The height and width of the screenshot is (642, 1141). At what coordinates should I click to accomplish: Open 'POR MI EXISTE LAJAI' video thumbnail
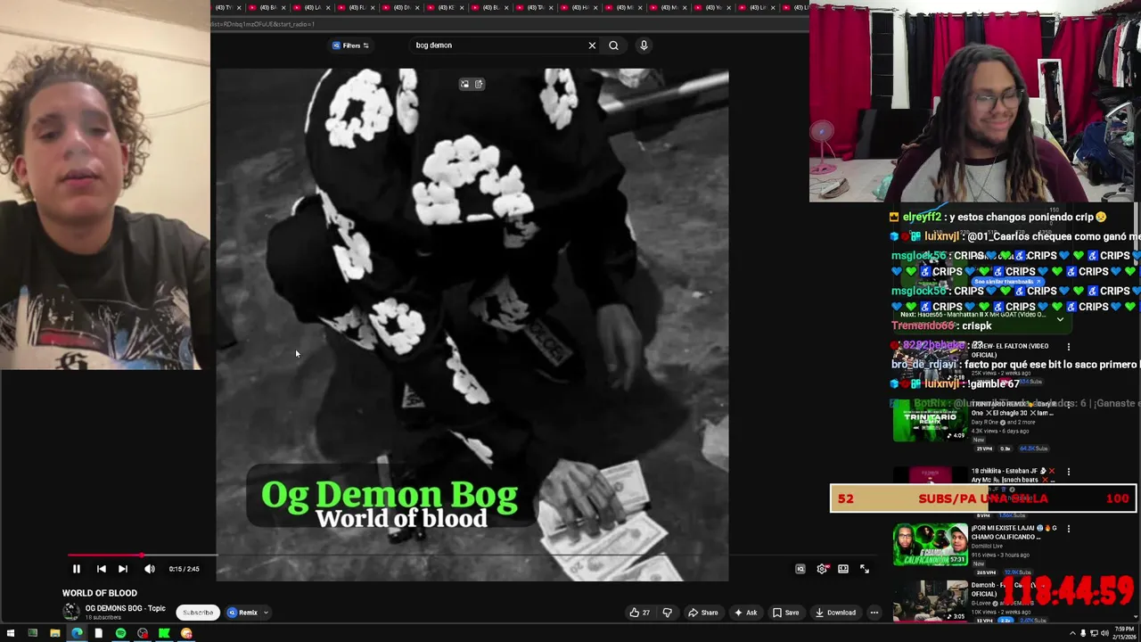(930, 545)
